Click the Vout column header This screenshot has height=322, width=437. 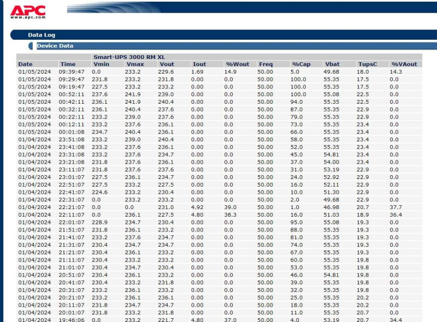(x=167, y=64)
